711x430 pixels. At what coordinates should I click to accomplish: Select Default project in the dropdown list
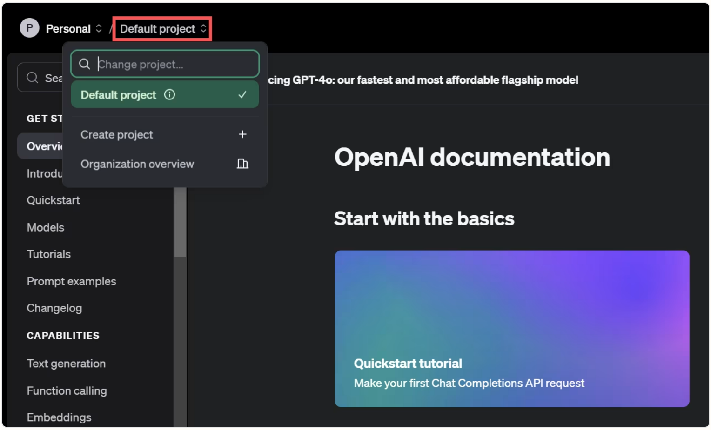coord(165,95)
